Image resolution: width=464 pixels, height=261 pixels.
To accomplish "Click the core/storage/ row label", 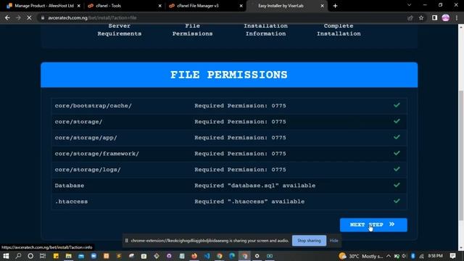I will (78, 122).
